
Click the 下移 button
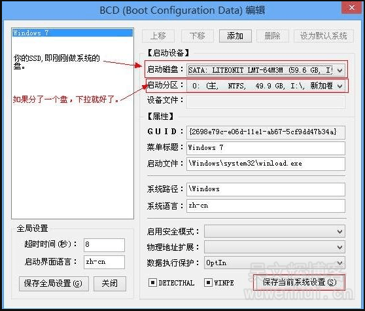tap(197, 36)
